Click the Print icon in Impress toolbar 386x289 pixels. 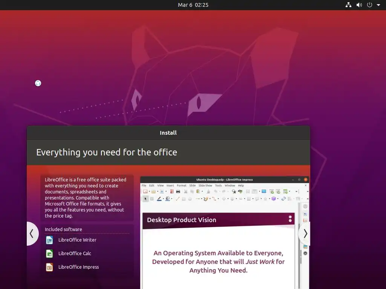coord(178,192)
